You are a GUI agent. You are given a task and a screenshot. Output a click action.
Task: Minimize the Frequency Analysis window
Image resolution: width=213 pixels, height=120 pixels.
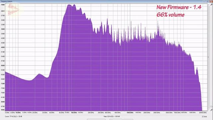pyautogui.click(x=204, y=1)
